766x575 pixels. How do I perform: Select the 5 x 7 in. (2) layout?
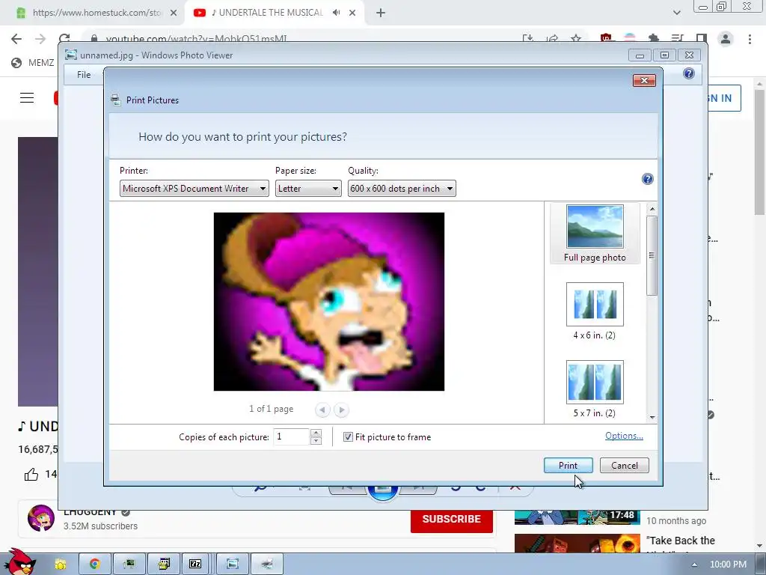[595, 389]
